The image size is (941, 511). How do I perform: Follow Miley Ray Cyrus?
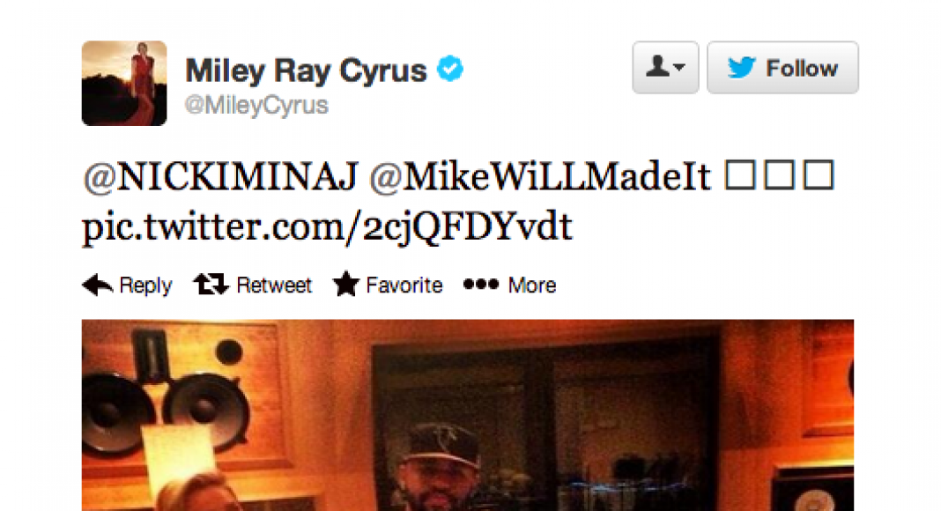pos(782,67)
